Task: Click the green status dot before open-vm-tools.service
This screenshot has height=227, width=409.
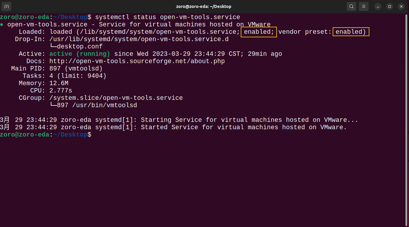Action: 2,25
